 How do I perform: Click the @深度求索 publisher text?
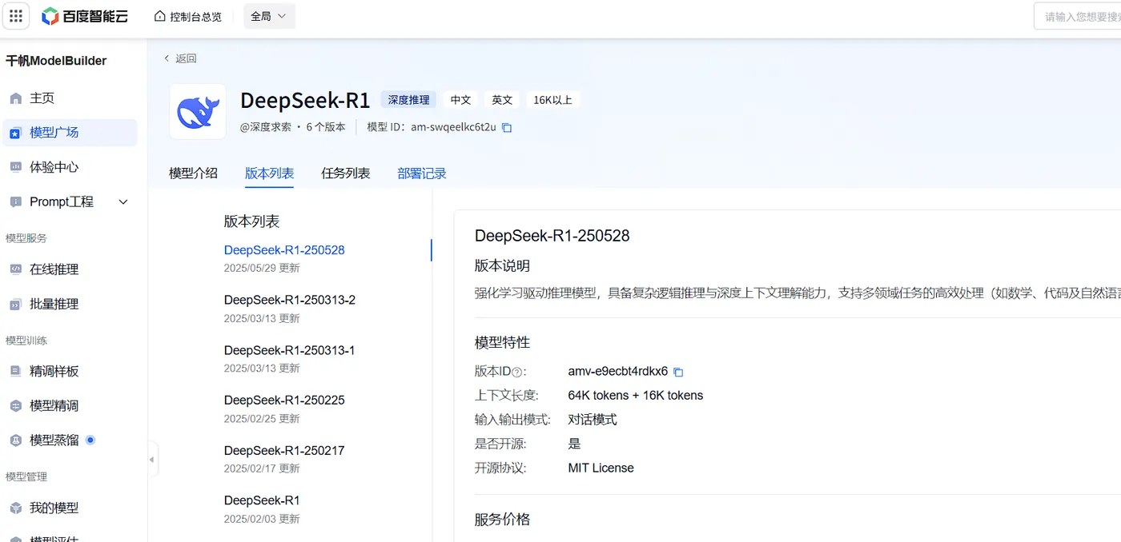266,127
